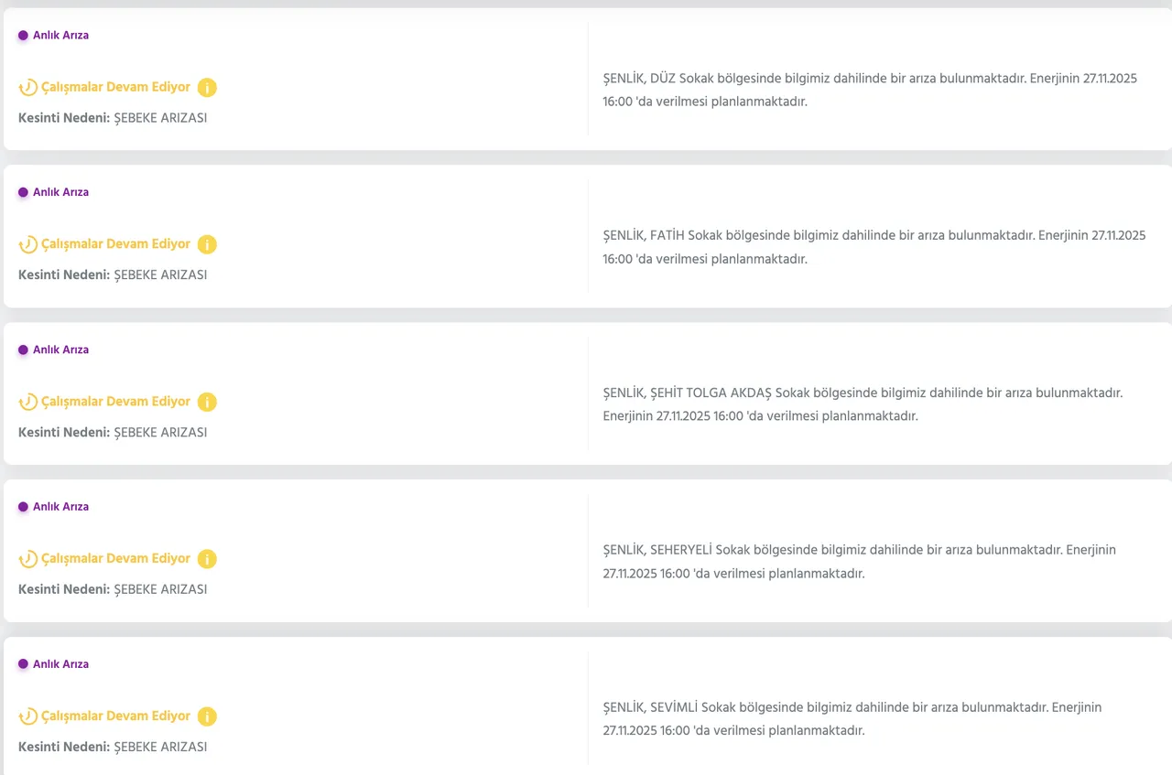Click the info icon in the SEHERYELİ Sokak card
The height and width of the screenshot is (775, 1172).
(207, 559)
